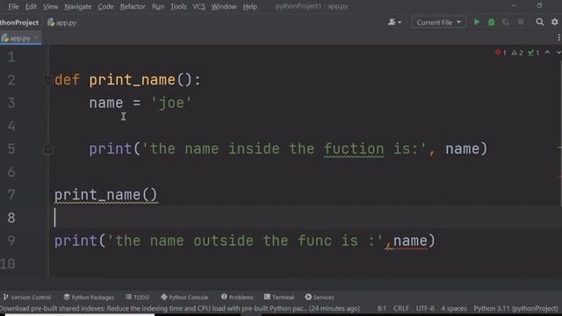562x316 pixels.
Task: Click the 8:1 cursor position indicator
Action: (382, 308)
